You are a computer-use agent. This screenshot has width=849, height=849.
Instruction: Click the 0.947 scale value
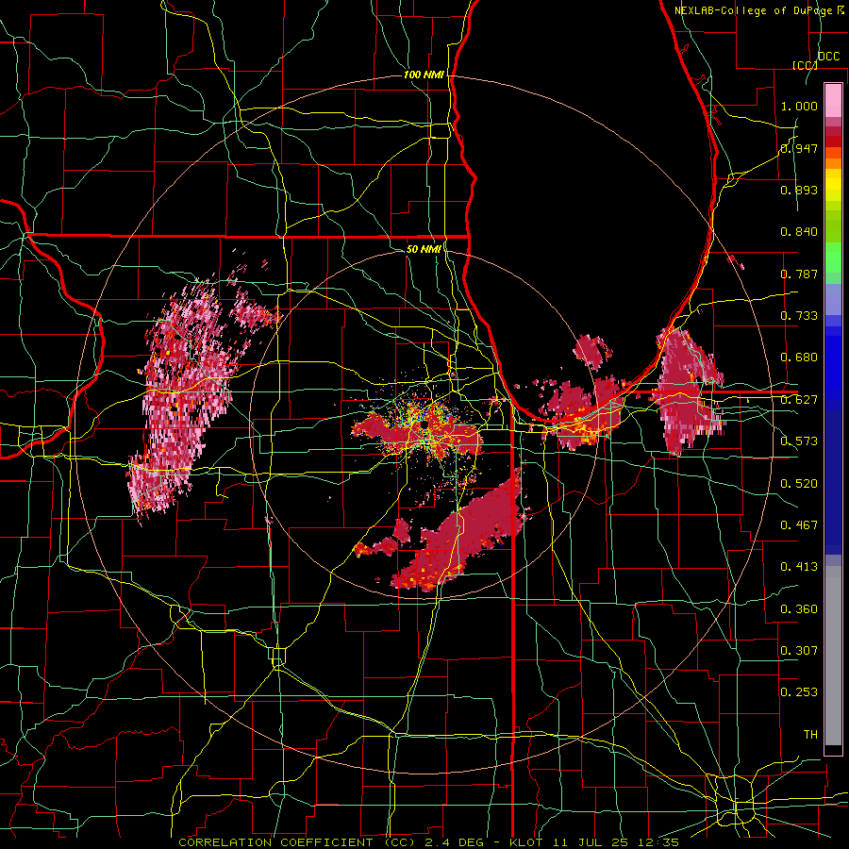click(799, 148)
